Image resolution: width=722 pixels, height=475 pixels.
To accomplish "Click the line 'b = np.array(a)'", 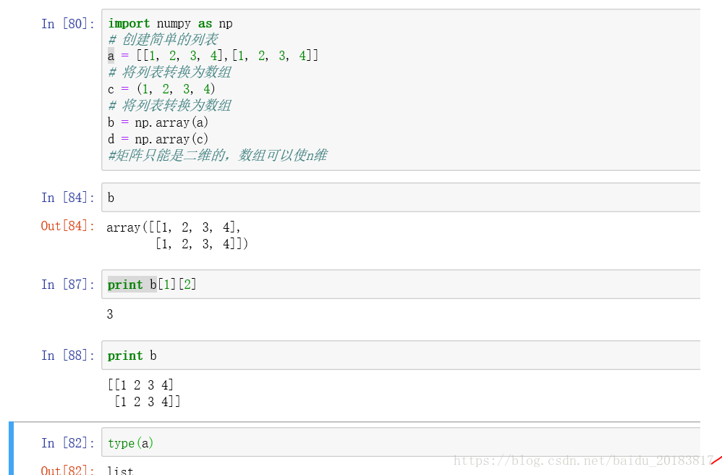I will pyautogui.click(x=158, y=122).
